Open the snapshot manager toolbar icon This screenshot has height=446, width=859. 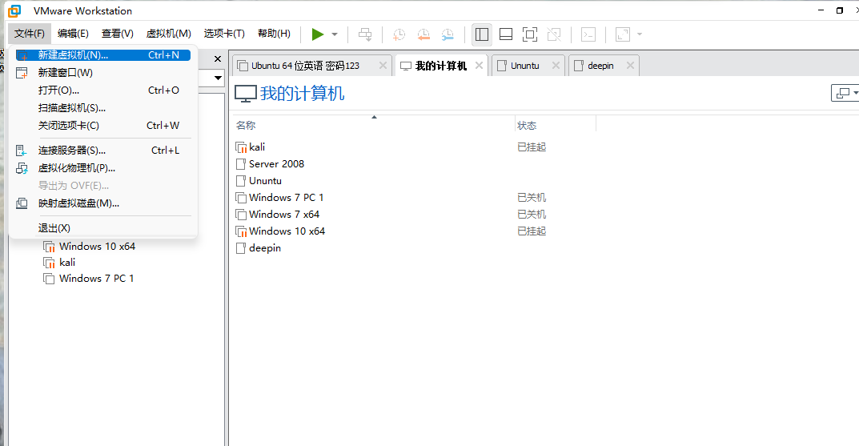pyautogui.click(x=448, y=34)
